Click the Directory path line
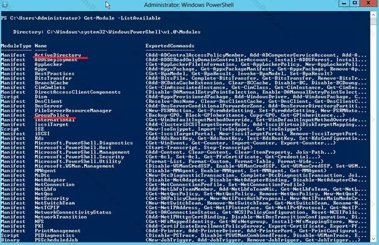 (107, 32)
